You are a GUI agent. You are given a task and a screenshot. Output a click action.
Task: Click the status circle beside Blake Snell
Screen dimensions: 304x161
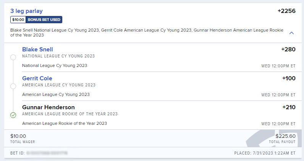13,57
